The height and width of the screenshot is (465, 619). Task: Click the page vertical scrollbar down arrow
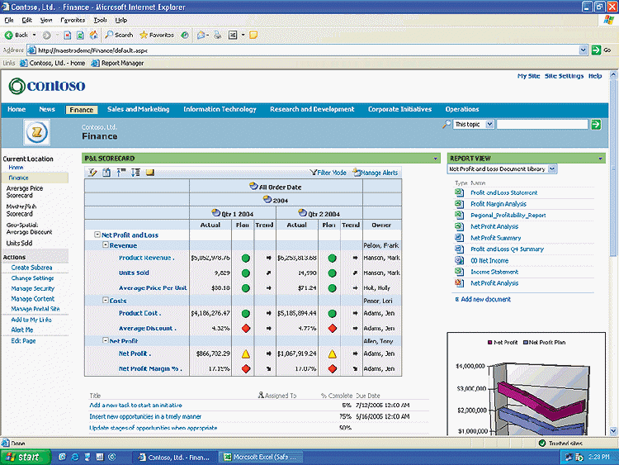[613, 430]
